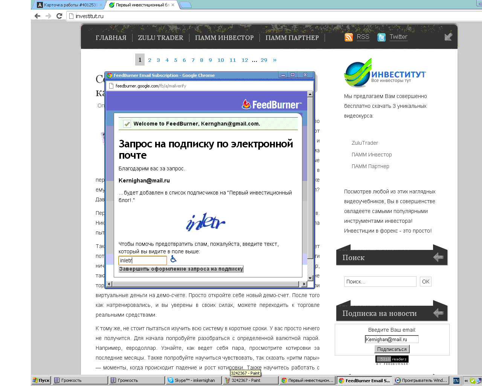Screen dimensions: 482x386
Task: Click the Twitter bird icon
Action: (x=381, y=37)
